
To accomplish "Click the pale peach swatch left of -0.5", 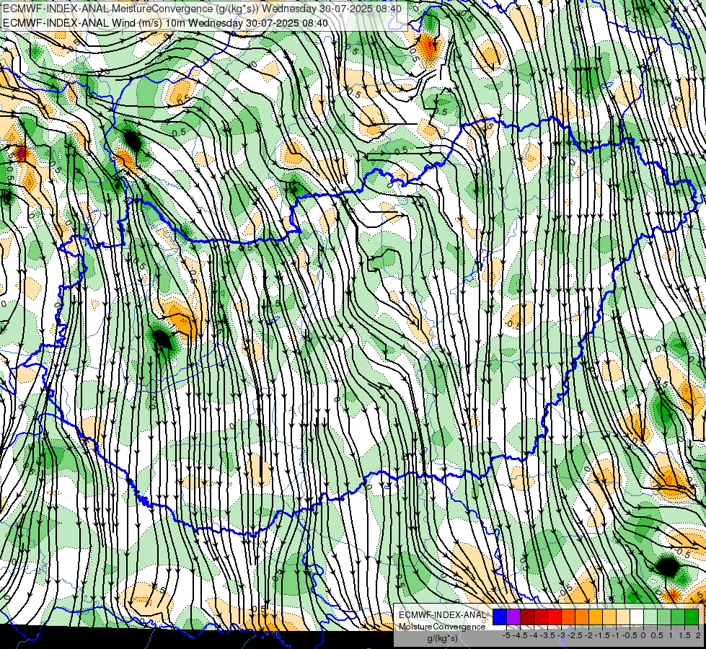I will point(623,617).
